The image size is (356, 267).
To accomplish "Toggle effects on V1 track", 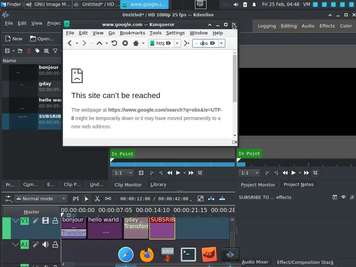I will [36, 220].
